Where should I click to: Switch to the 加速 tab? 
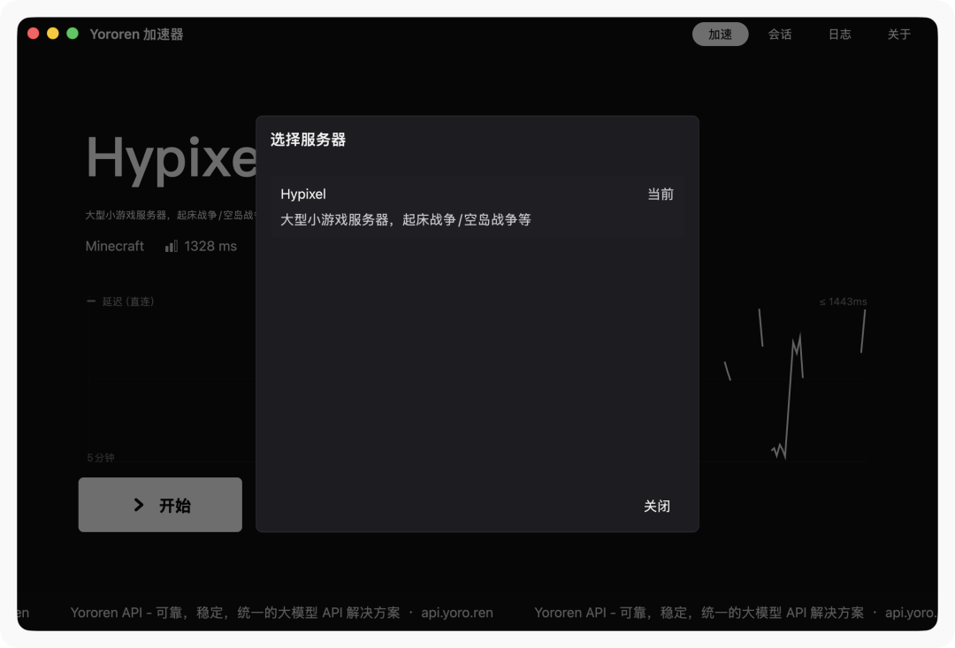click(x=720, y=34)
